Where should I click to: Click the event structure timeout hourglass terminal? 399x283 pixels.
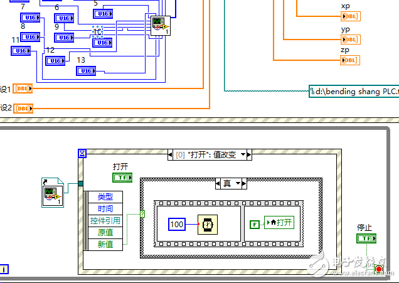pos(82,154)
